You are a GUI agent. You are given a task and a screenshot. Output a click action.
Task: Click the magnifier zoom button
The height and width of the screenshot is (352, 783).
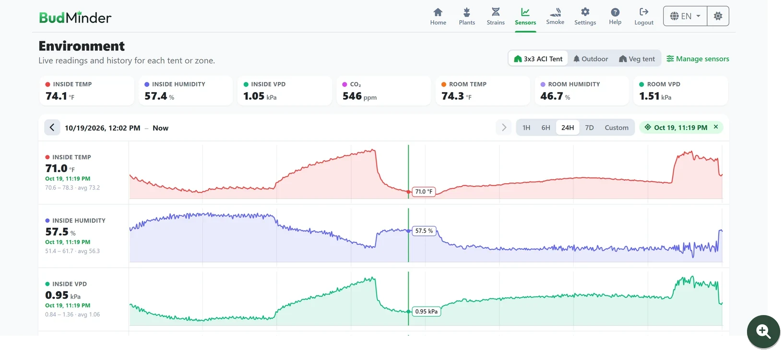point(763,331)
